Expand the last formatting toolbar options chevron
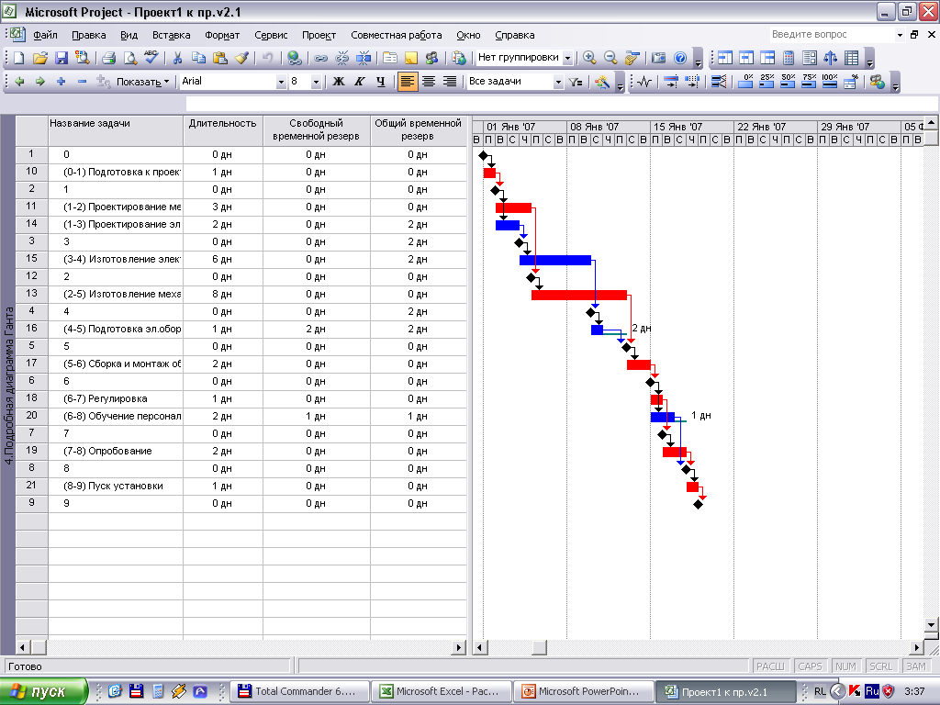Screen dimensions: 940x705 coord(896,83)
